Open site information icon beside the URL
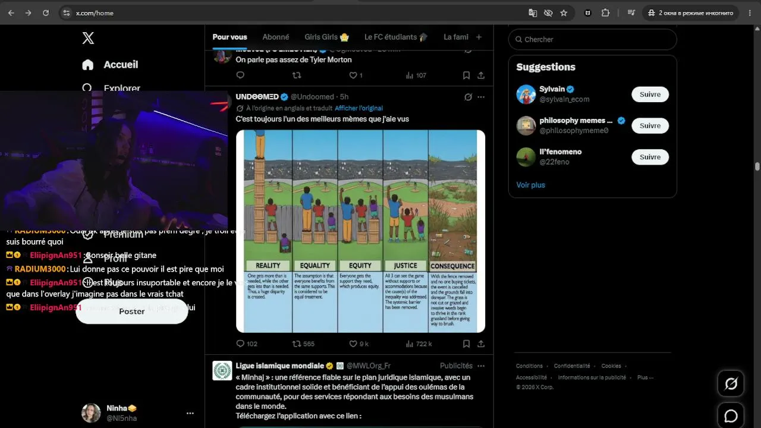Screen dimensions: 761x428 click(x=67, y=12)
